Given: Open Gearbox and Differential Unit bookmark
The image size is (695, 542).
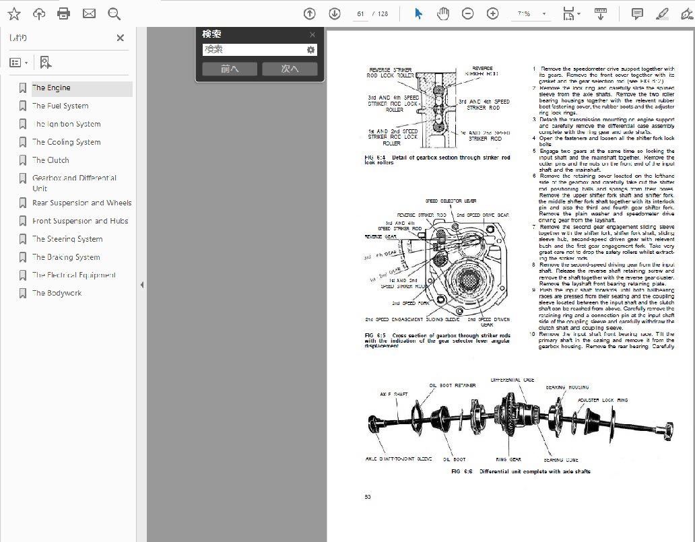Looking at the screenshot, I should [75, 183].
